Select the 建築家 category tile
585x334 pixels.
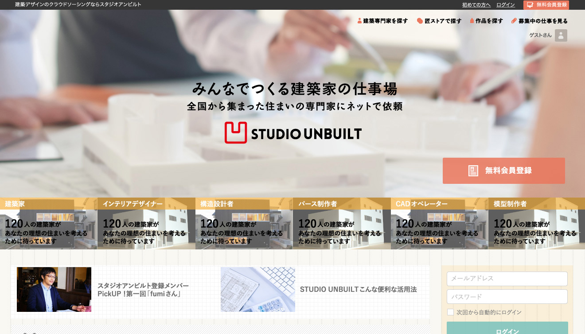coord(49,223)
